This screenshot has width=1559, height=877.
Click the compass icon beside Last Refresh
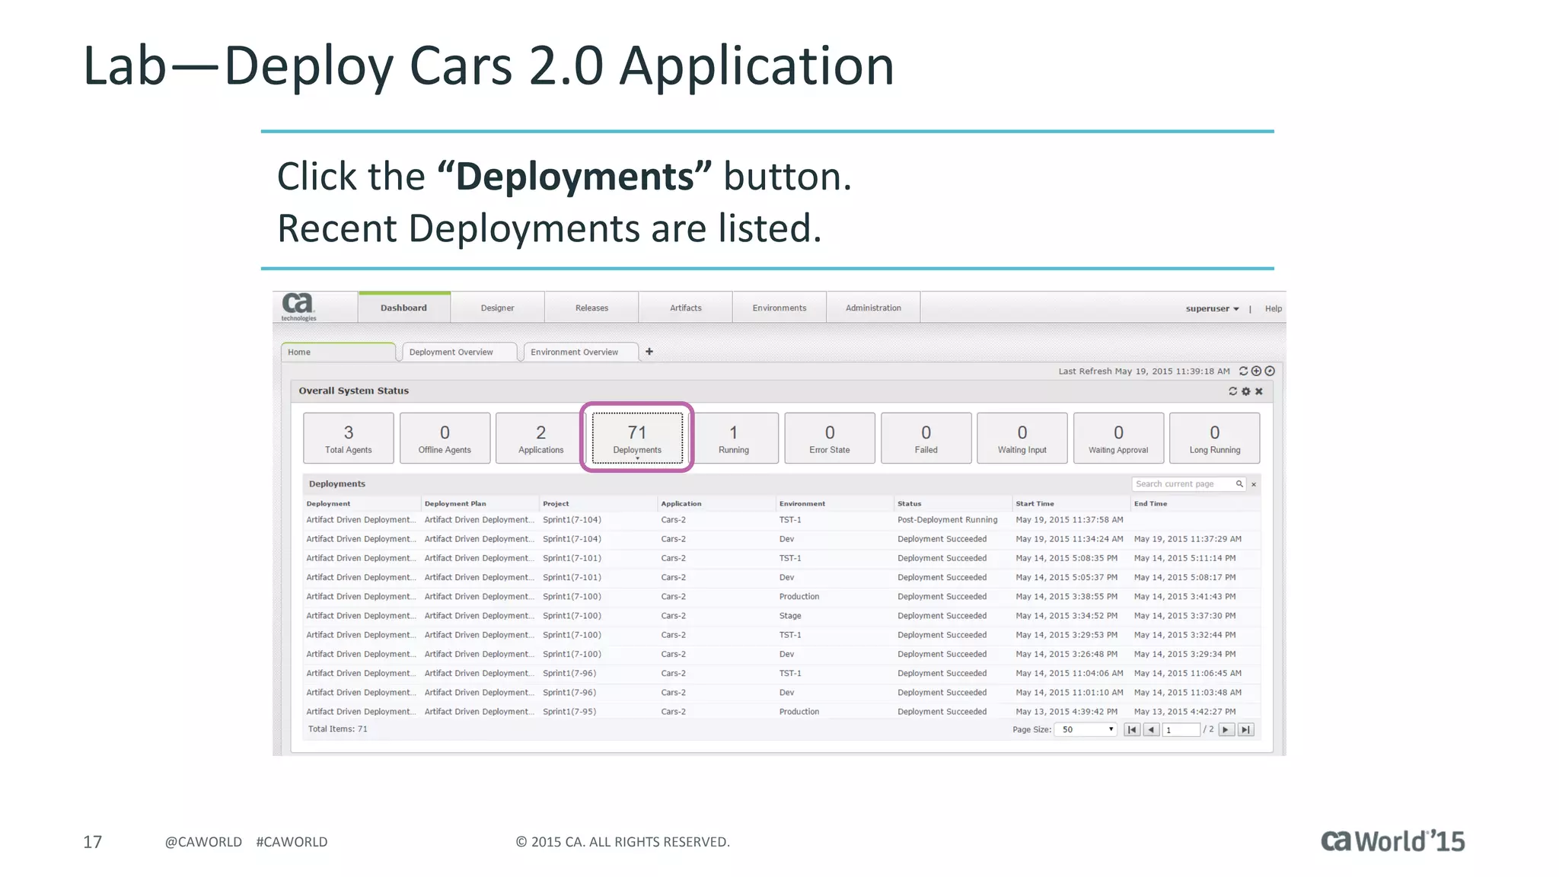pyautogui.click(x=1270, y=372)
